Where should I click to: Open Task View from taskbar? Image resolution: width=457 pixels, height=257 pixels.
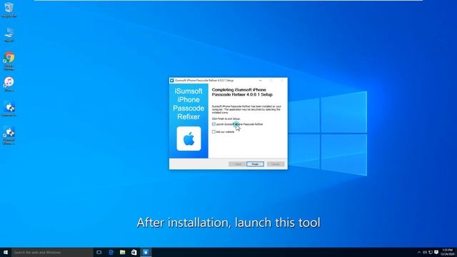click(99, 252)
